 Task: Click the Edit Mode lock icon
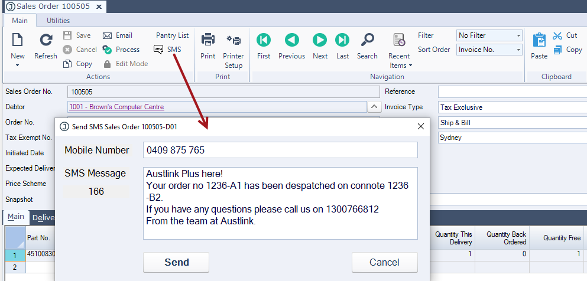pyautogui.click(x=107, y=64)
